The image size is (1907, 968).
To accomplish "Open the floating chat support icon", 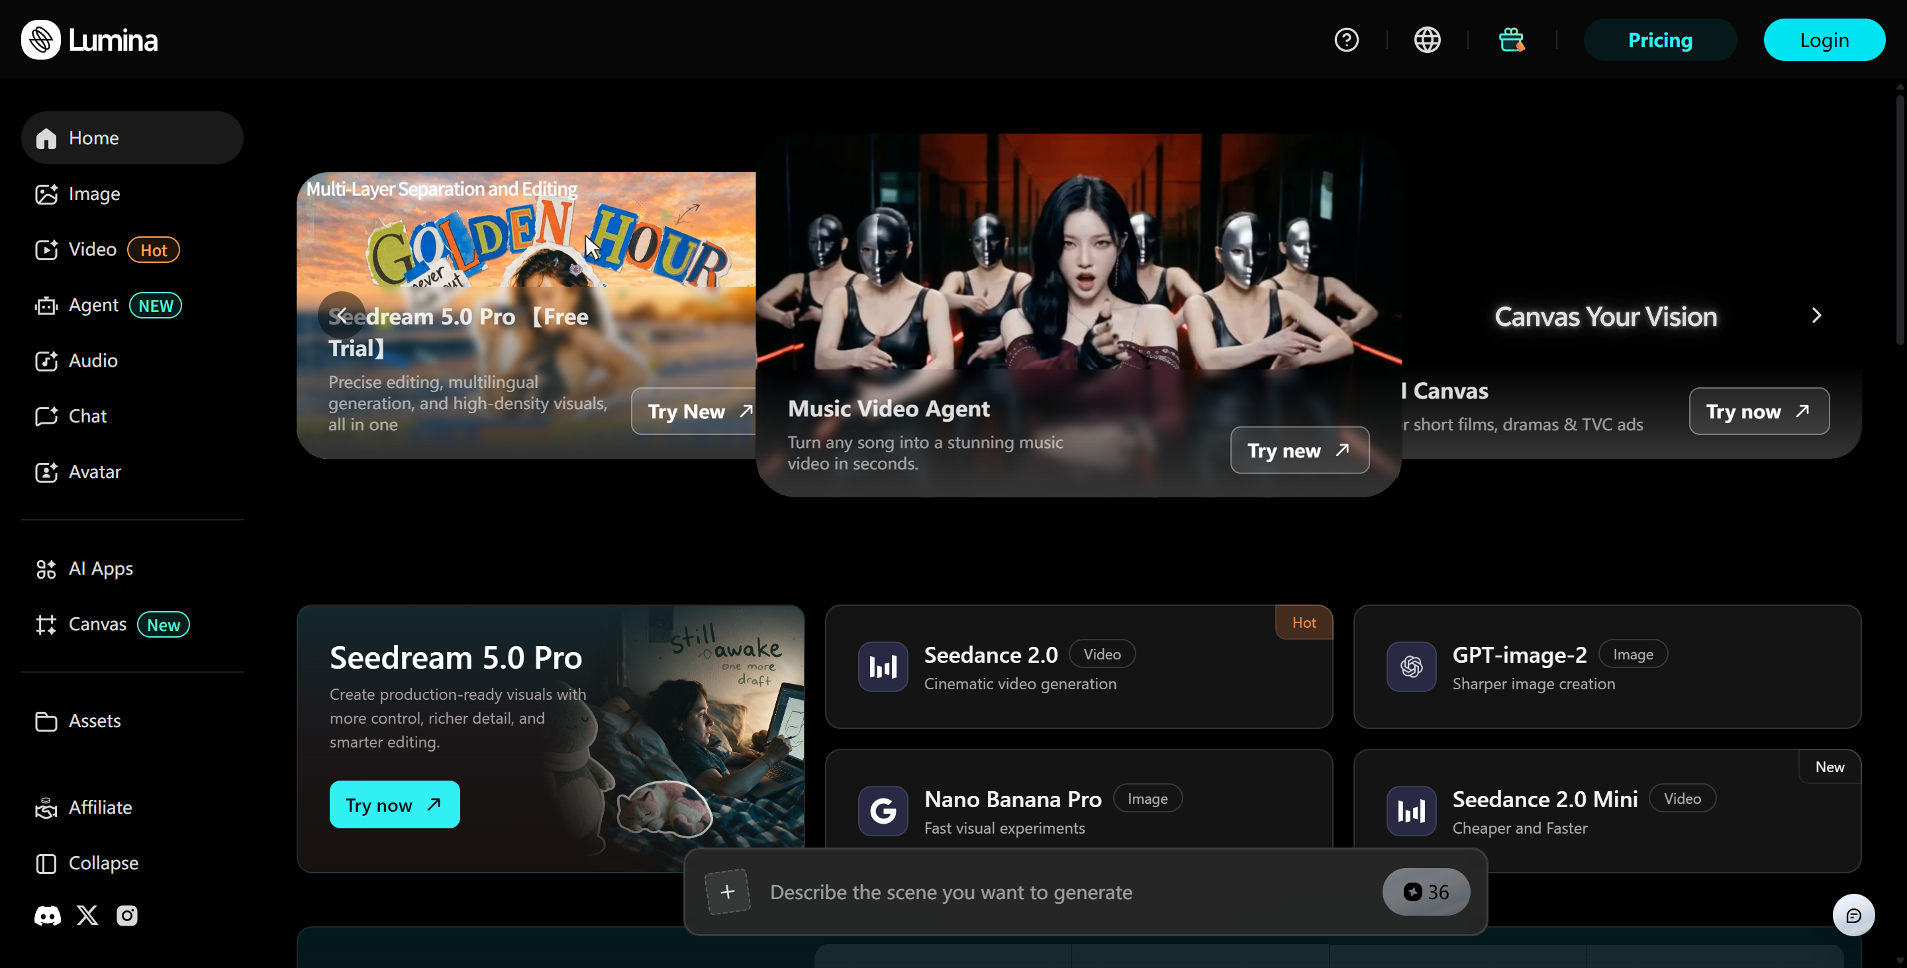I will coord(1854,916).
